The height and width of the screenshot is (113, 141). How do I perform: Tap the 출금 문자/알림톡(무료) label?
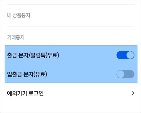coord(33,55)
